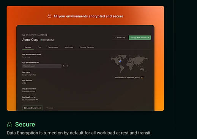Viewport: 197px width, 139px height.
Task: Click the "Acme Corp" page title
Action: point(30,40)
